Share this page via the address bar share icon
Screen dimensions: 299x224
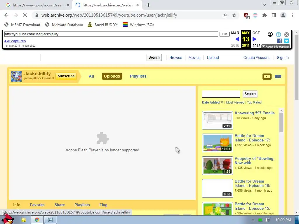pyautogui.click(x=225, y=15)
